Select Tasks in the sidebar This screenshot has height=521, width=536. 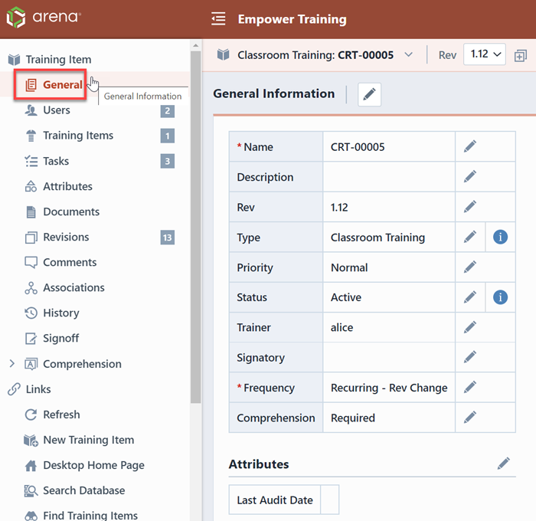point(55,161)
